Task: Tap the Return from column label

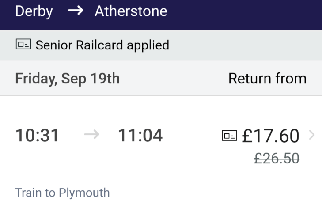Action: 267,79
